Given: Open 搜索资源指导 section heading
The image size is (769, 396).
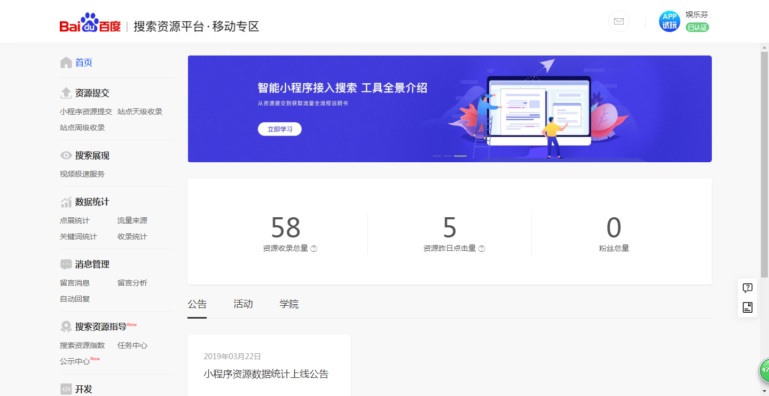Looking at the screenshot, I should [x=101, y=327].
